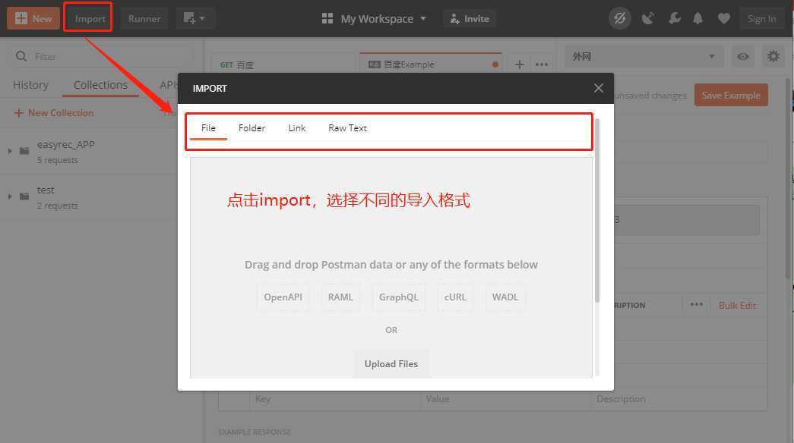Viewport: 794px width, 443px height.
Task: Open the 百度Example tab
Action: 430,64
